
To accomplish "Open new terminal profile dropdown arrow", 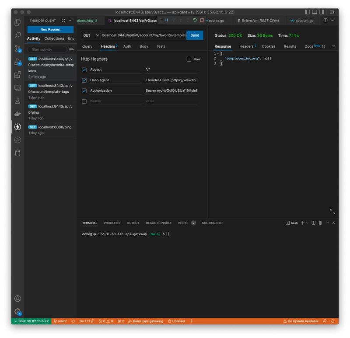I will point(307,223).
